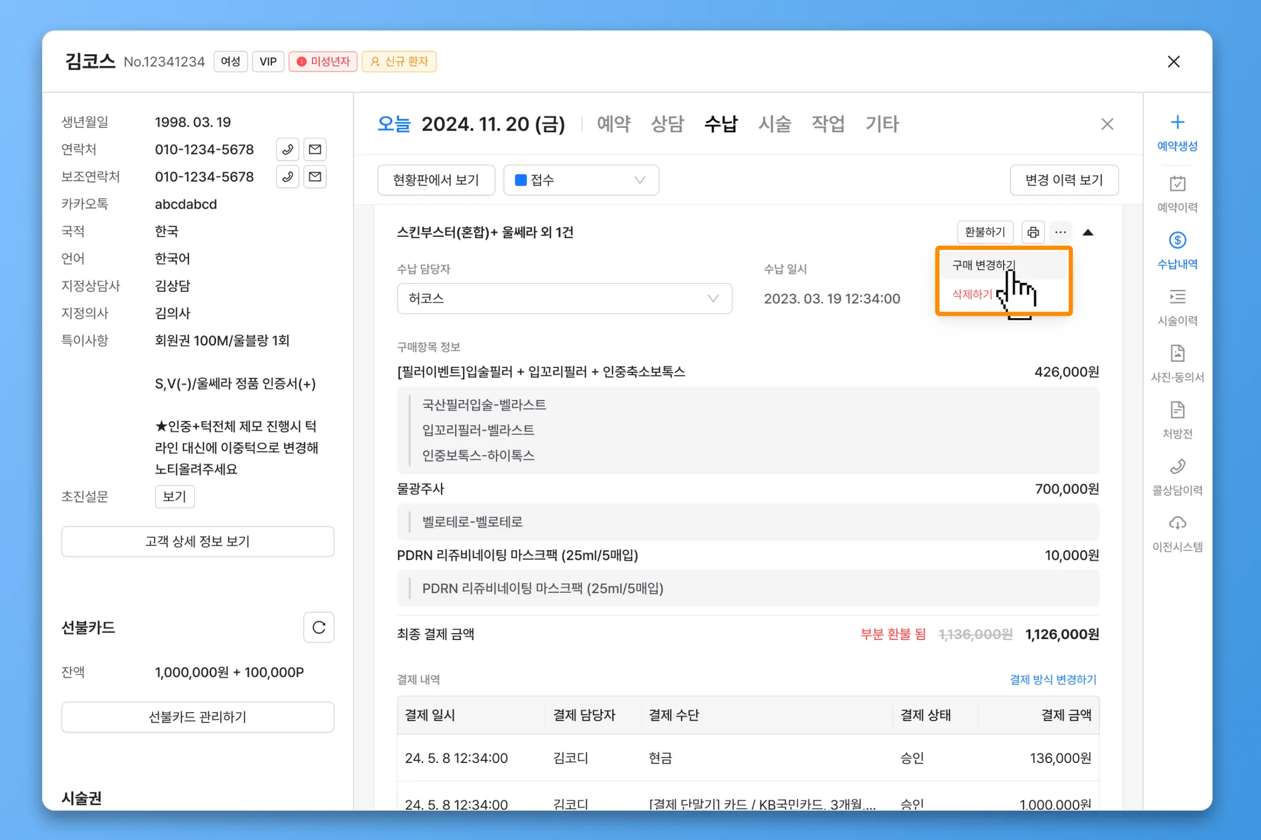Choose 삭제하기 in the context menu
The width and height of the screenshot is (1261, 840).
[x=972, y=294]
